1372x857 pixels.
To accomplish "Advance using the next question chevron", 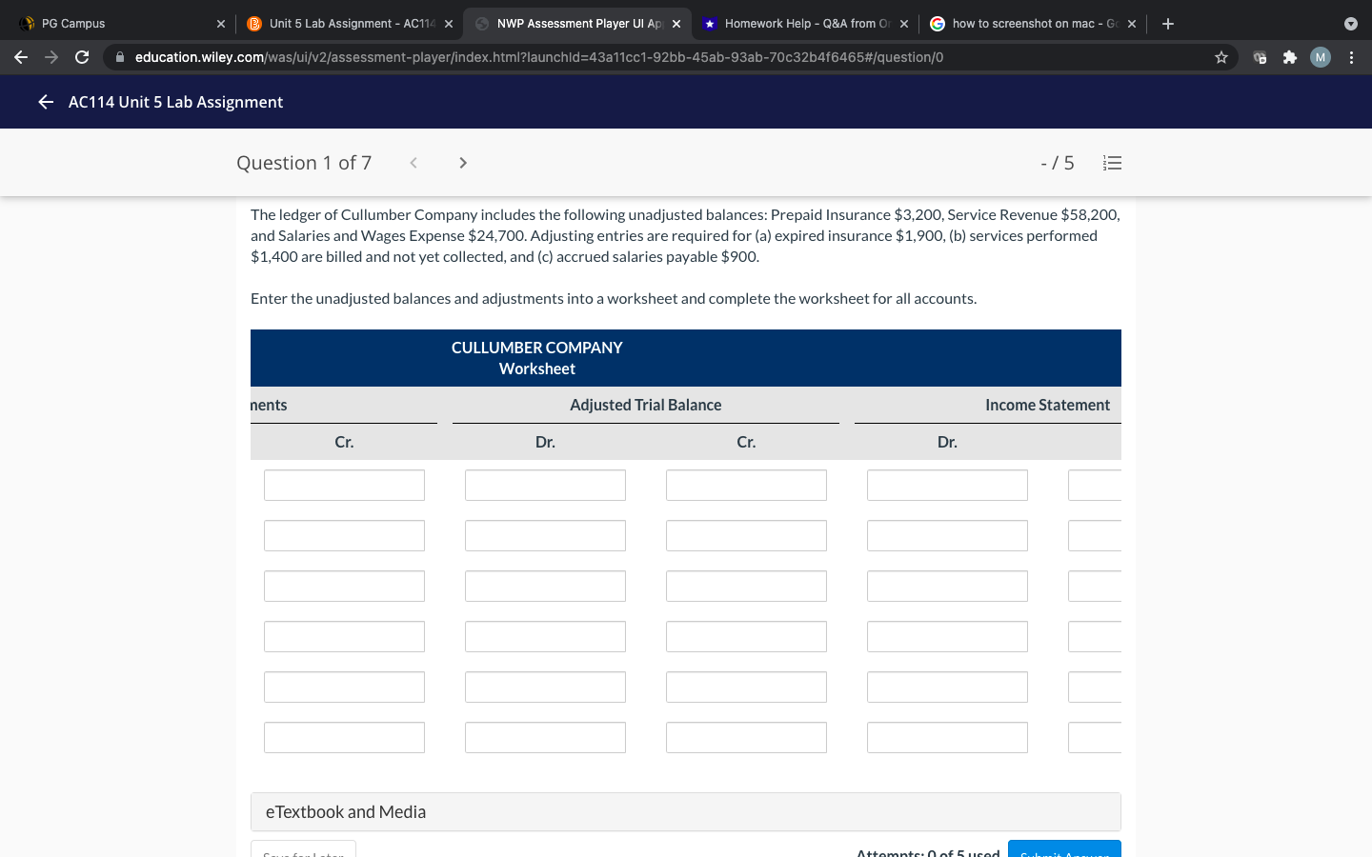I will 462,162.
